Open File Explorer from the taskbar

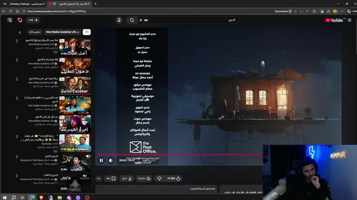click(x=60, y=197)
